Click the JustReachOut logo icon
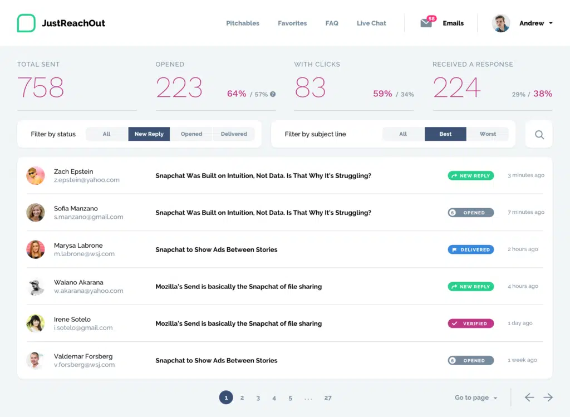This screenshot has height=417, width=570. tap(26, 23)
